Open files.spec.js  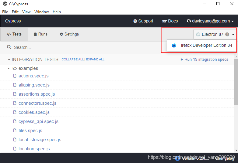point(30,131)
